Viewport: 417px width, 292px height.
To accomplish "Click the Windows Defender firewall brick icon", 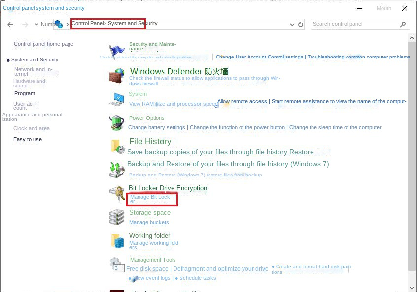I will pyautogui.click(x=116, y=76).
